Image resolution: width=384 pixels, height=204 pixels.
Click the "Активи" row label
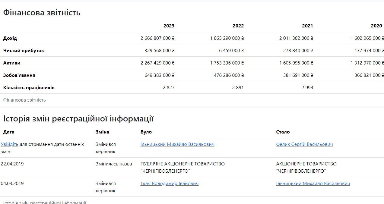(x=12, y=63)
